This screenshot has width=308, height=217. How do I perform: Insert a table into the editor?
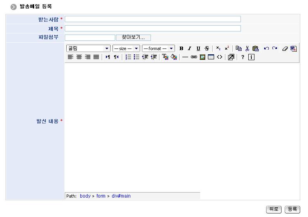(211, 57)
